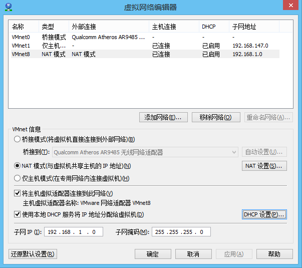
Task: Click 取消 button
Action: tap(193, 254)
